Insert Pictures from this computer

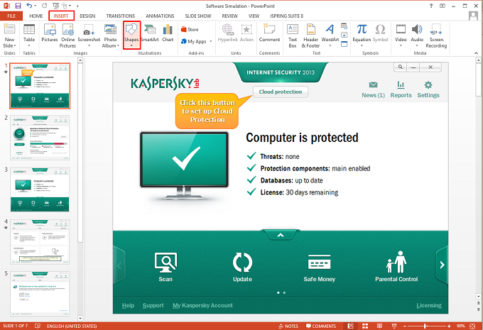tap(50, 33)
